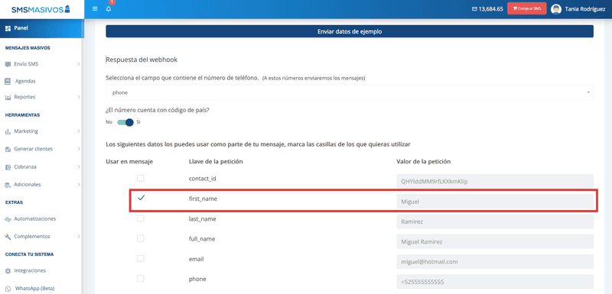Click the Integraciones gear icon
The image size is (612, 294).
coord(8,270)
